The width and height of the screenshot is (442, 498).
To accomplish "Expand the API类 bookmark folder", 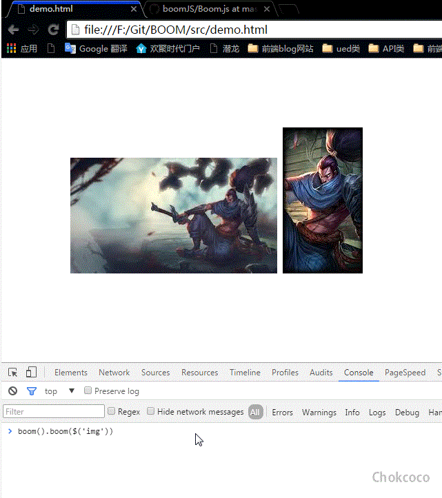I will pos(386,48).
